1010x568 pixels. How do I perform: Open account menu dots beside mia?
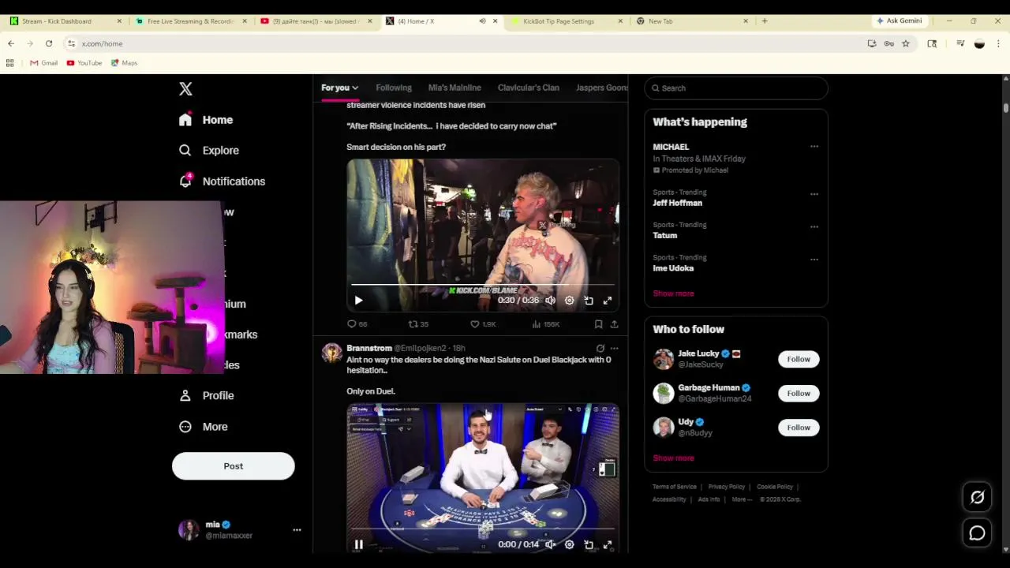tap(297, 530)
